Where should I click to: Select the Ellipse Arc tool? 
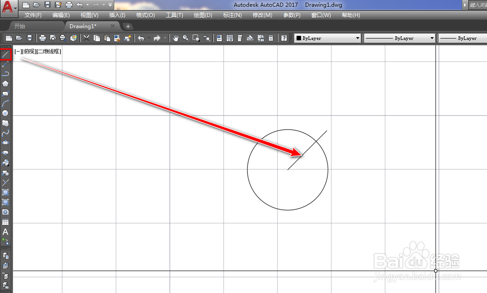coord(5,153)
